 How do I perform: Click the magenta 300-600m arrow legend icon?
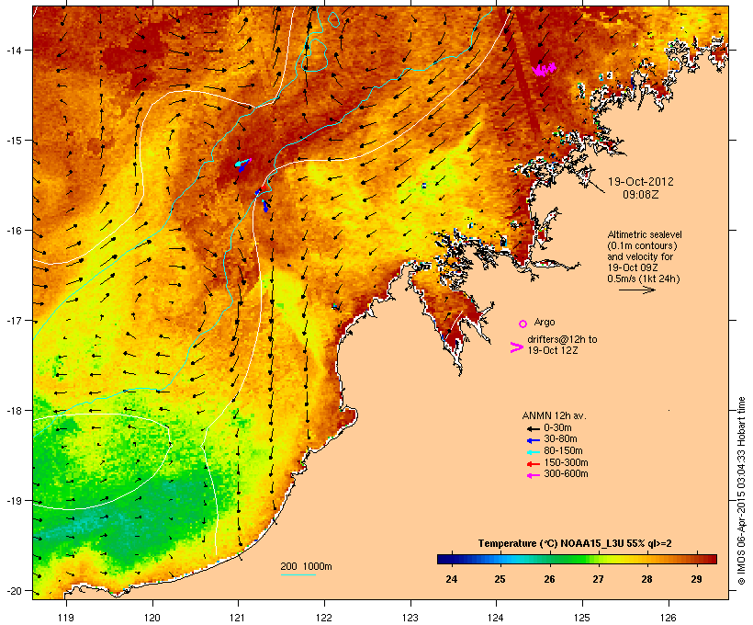point(534,475)
